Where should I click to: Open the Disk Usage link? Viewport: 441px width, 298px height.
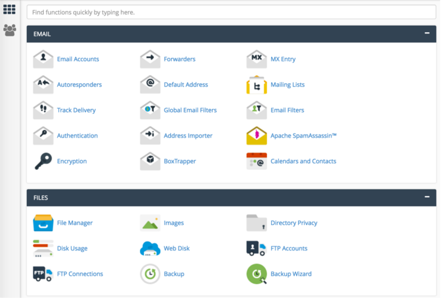(x=72, y=248)
